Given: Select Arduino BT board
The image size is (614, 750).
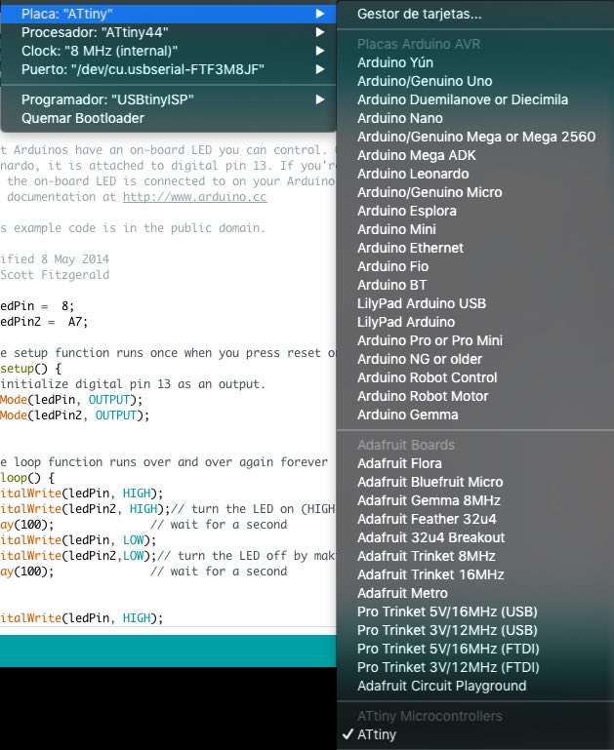Looking at the screenshot, I should (391, 285).
